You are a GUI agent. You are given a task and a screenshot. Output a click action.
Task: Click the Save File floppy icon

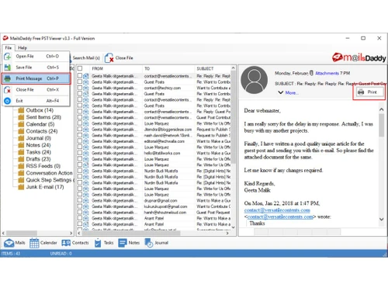8,68
